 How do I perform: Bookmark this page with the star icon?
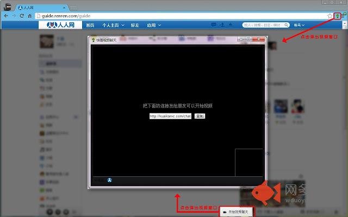click(330, 16)
